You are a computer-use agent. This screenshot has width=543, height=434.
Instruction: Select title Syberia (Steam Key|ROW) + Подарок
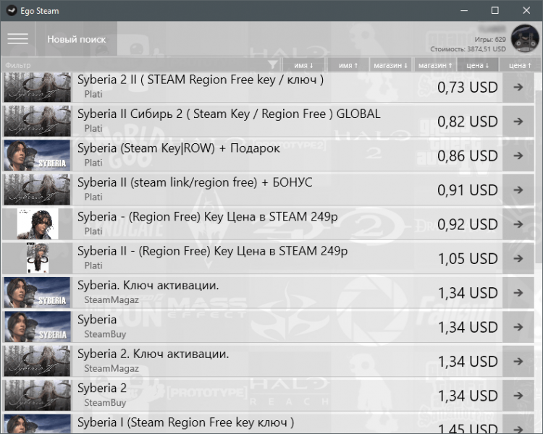point(179,148)
